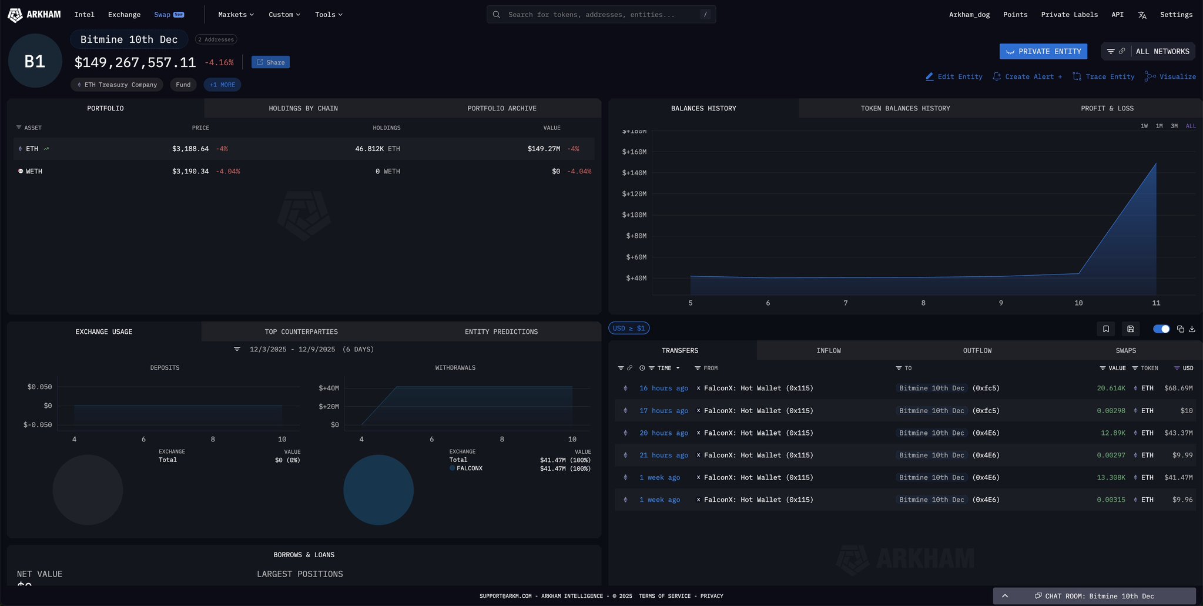Open the Profit & Loss tab

1107,108
